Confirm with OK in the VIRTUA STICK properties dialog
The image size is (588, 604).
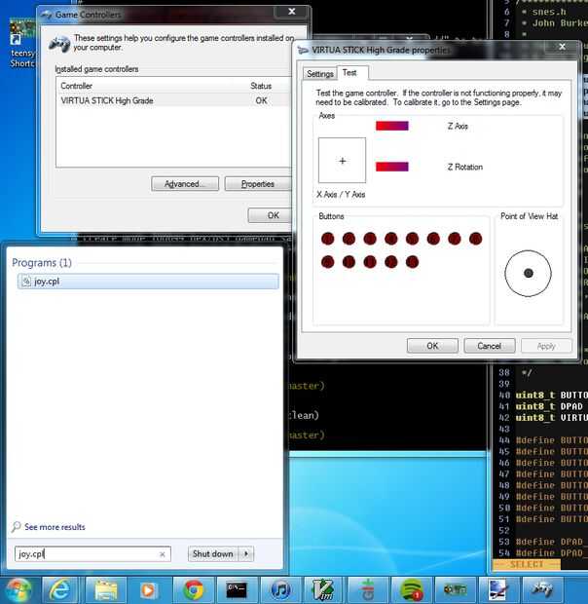432,346
